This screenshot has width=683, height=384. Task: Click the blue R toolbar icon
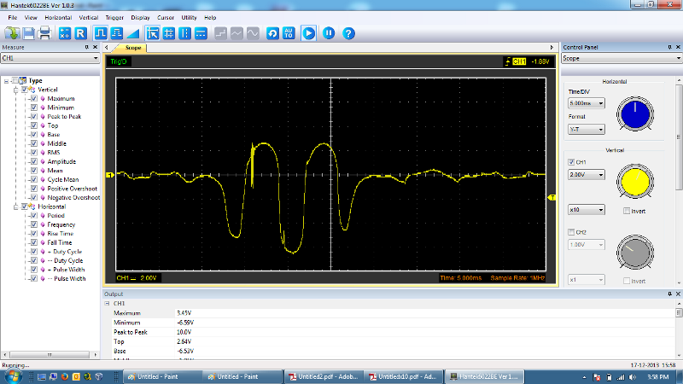click(80, 33)
